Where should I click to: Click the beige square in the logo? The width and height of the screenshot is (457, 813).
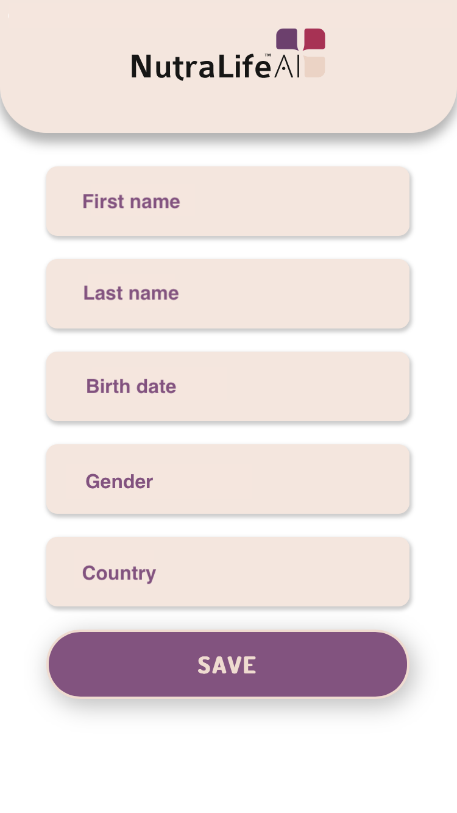314,66
